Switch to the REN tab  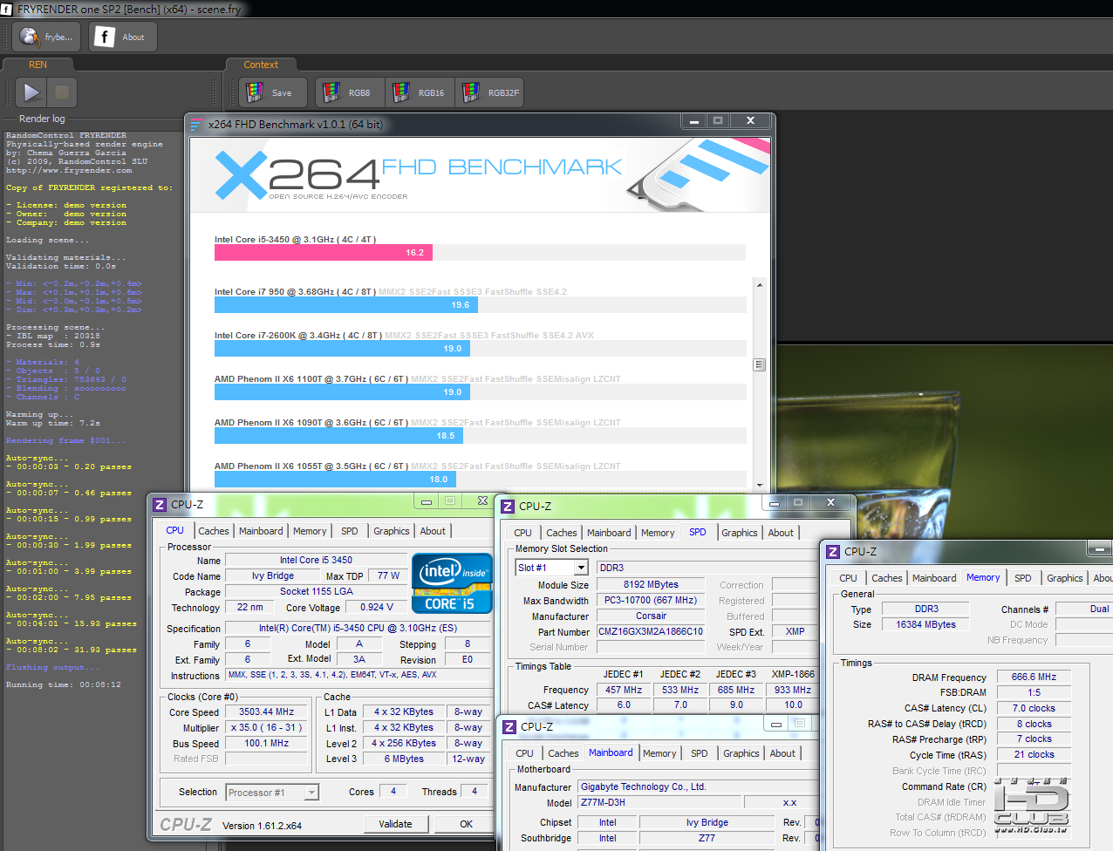pyautogui.click(x=38, y=65)
